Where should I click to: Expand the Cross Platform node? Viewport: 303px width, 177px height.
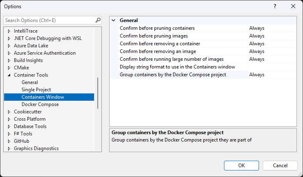click(9, 119)
